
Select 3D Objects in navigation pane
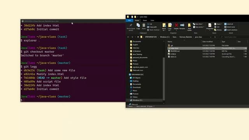tap(135, 78)
